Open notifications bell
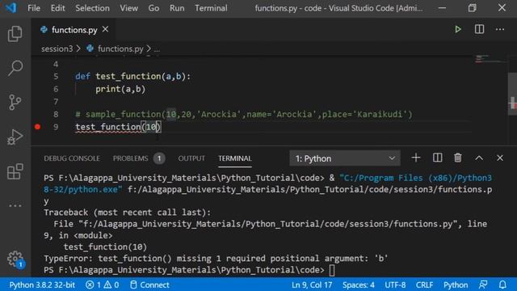This screenshot has height=291, width=517. point(502,285)
